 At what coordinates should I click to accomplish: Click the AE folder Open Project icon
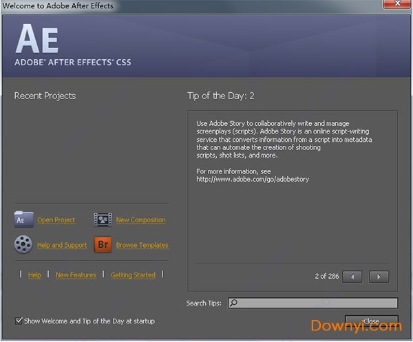[x=23, y=219]
